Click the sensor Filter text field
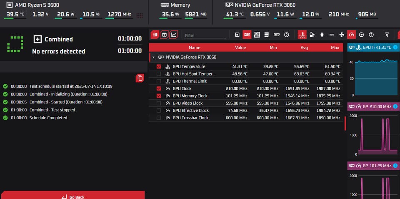This screenshot has width=400, height=199. [x=205, y=35]
